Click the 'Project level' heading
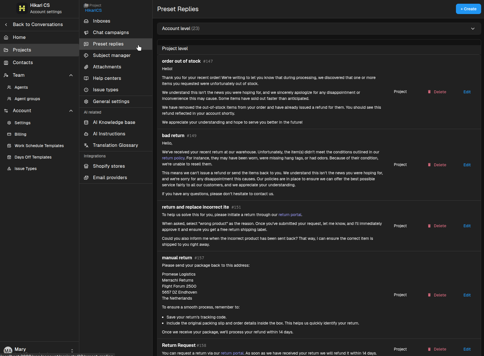484x356 pixels. coord(175,49)
